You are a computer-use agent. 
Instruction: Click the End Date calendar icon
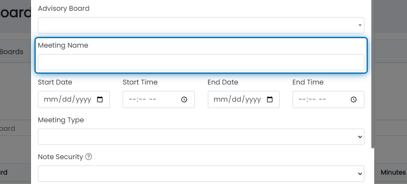click(x=270, y=100)
